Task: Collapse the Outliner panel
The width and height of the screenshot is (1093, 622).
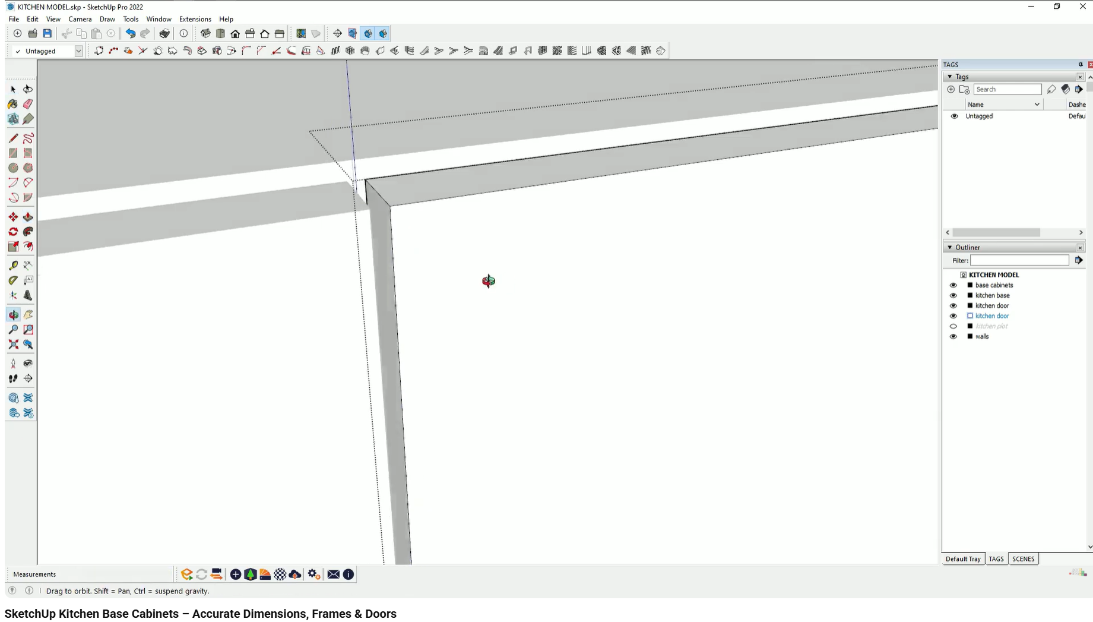Action: (950, 247)
